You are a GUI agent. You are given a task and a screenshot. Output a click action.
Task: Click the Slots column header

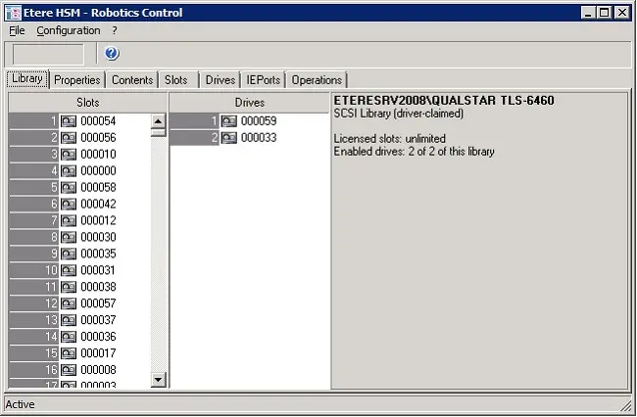pos(87,102)
